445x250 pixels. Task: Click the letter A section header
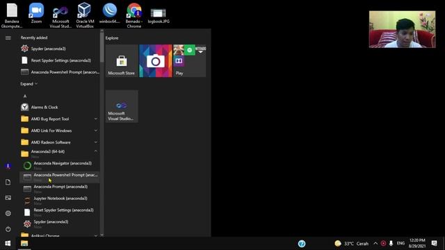point(25,97)
